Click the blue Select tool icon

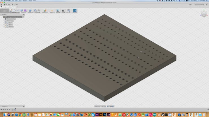(75, 10)
